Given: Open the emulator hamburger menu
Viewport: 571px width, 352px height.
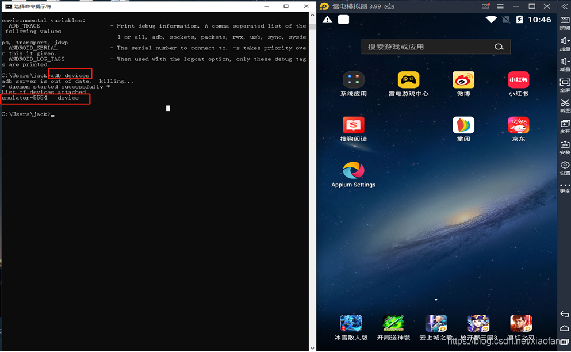Looking at the screenshot, I should point(500,6).
